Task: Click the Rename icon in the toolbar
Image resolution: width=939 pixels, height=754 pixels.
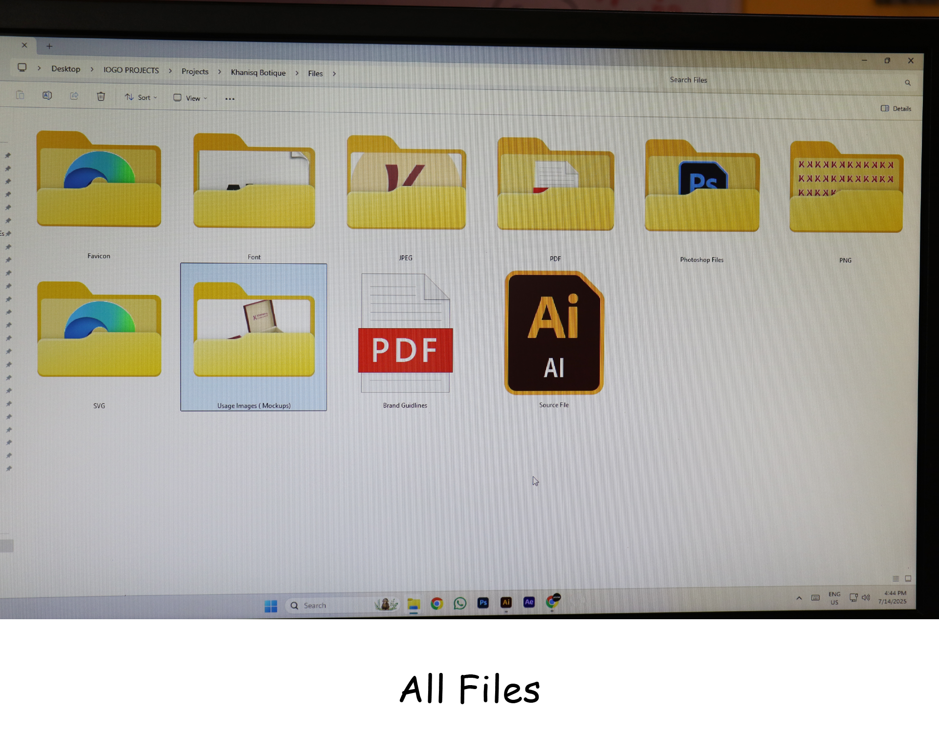Action: point(47,95)
